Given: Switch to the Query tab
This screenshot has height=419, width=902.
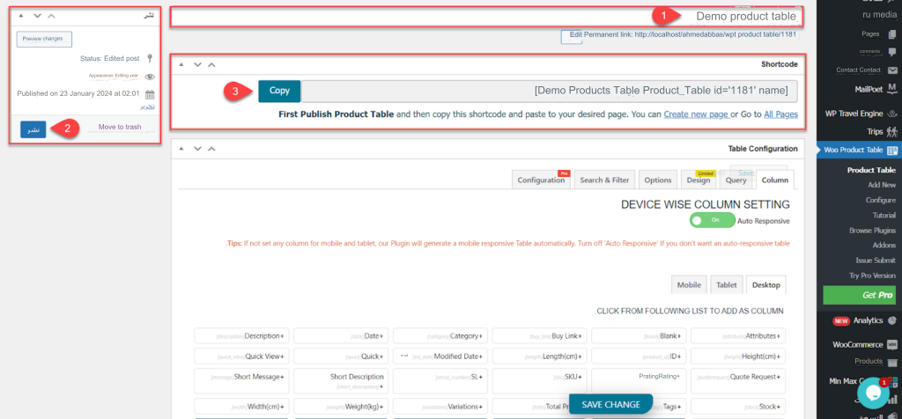Looking at the screenshot, I should 736,180.
